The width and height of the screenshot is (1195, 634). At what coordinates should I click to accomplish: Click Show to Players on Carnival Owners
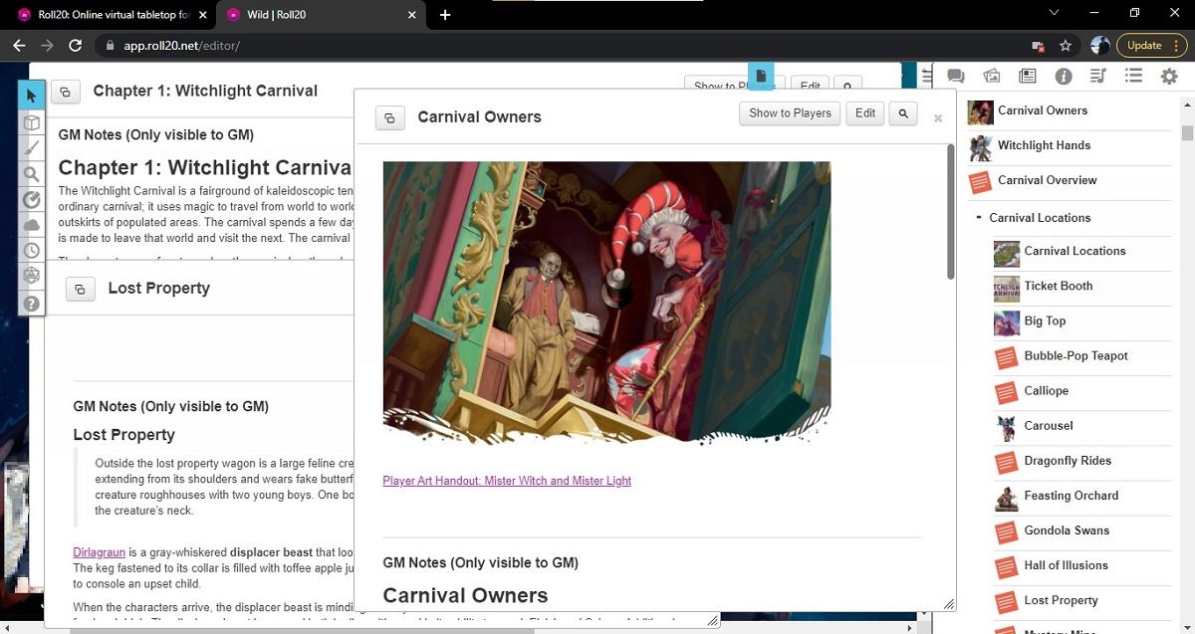pos(789,112)
